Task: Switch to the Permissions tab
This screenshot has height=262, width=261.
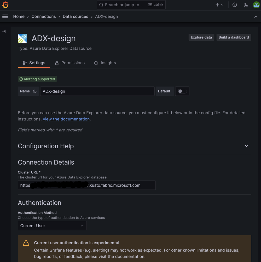Action: 70,63
